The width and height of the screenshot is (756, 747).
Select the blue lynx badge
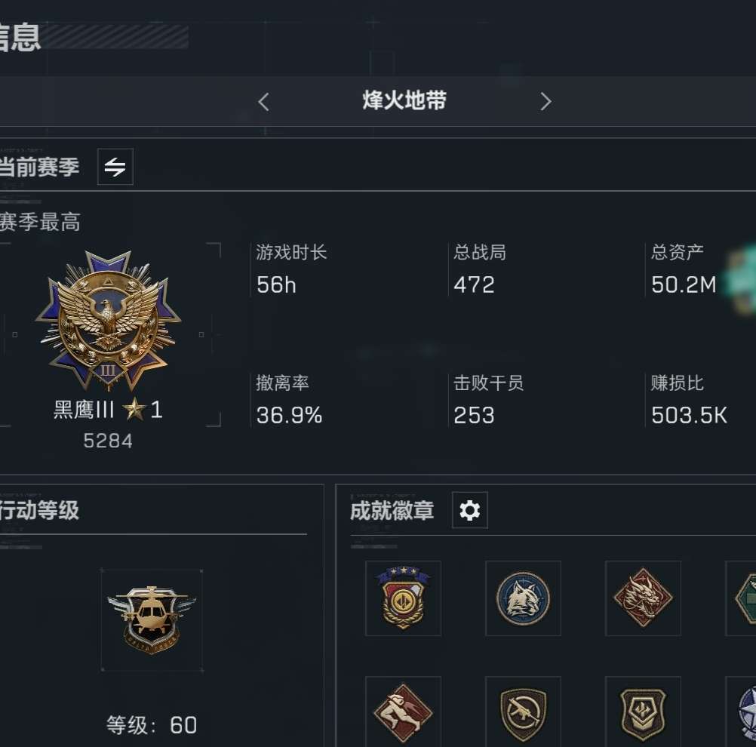click(523, 598)
